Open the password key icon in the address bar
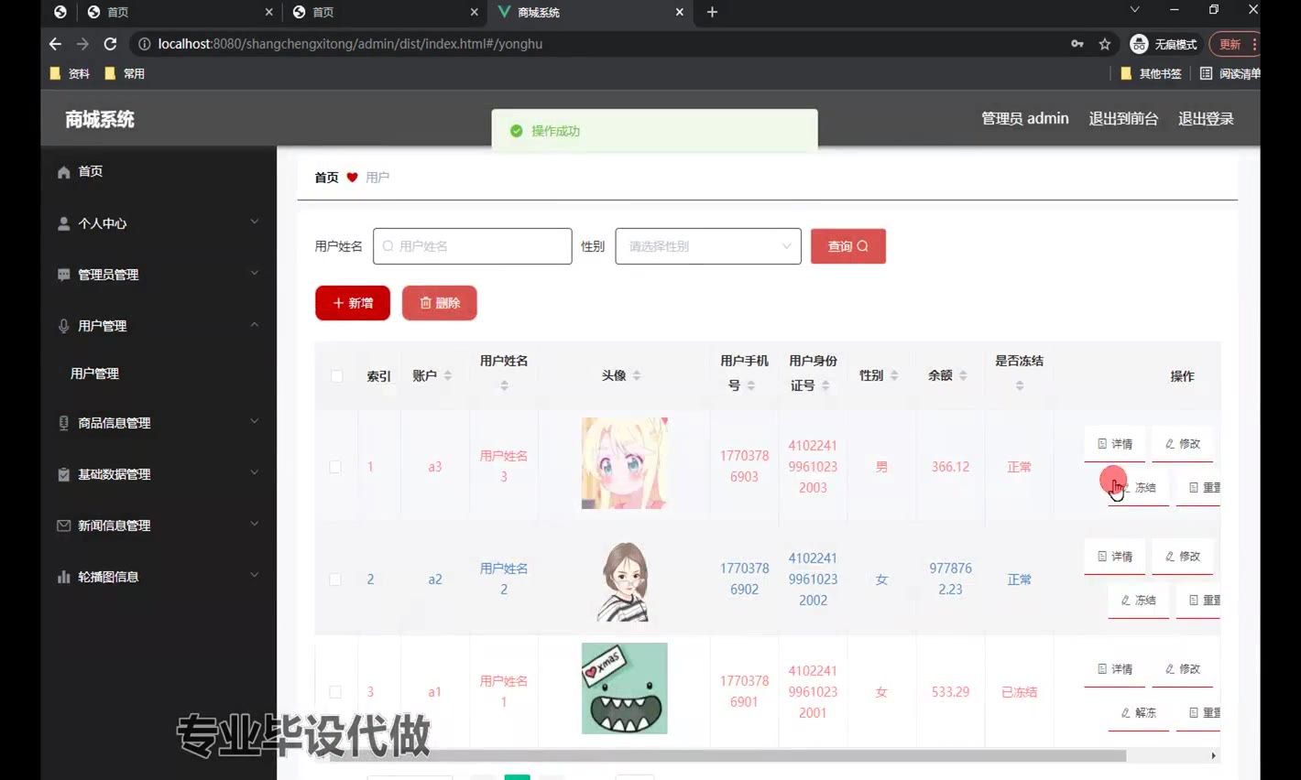 pos(1077,44)
